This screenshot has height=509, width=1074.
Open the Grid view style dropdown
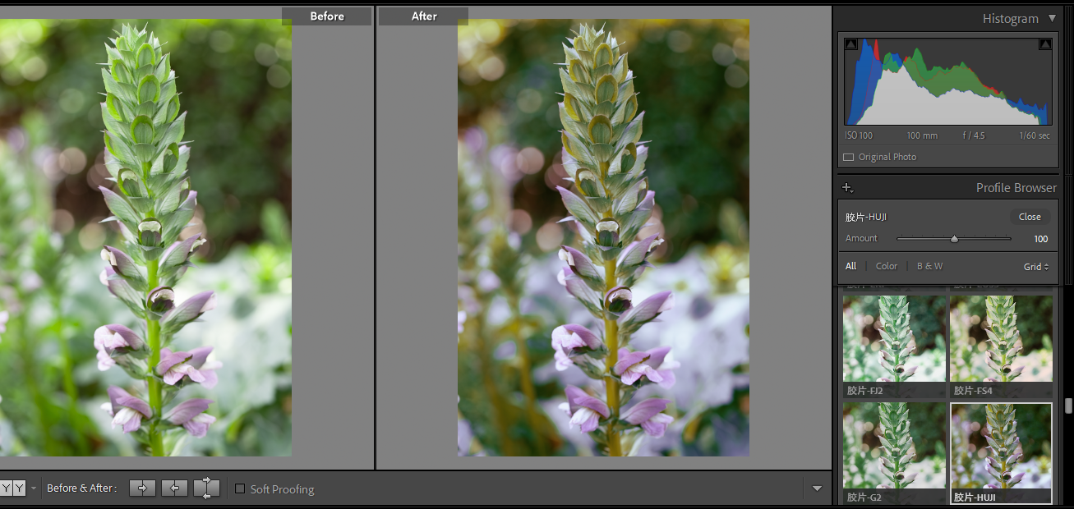tap(1036, 267)
